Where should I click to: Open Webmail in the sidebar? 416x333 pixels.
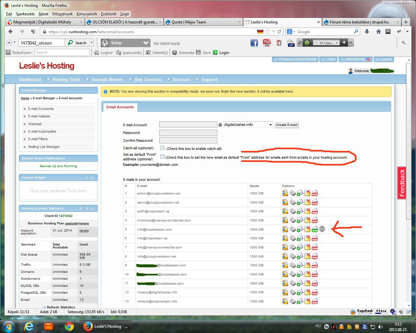click(x=35, y=124)
